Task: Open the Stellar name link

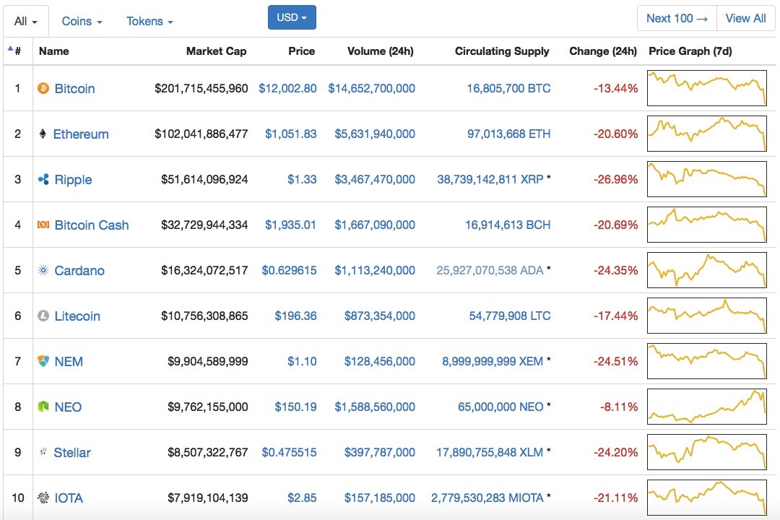Action: (x=72, y=452)
